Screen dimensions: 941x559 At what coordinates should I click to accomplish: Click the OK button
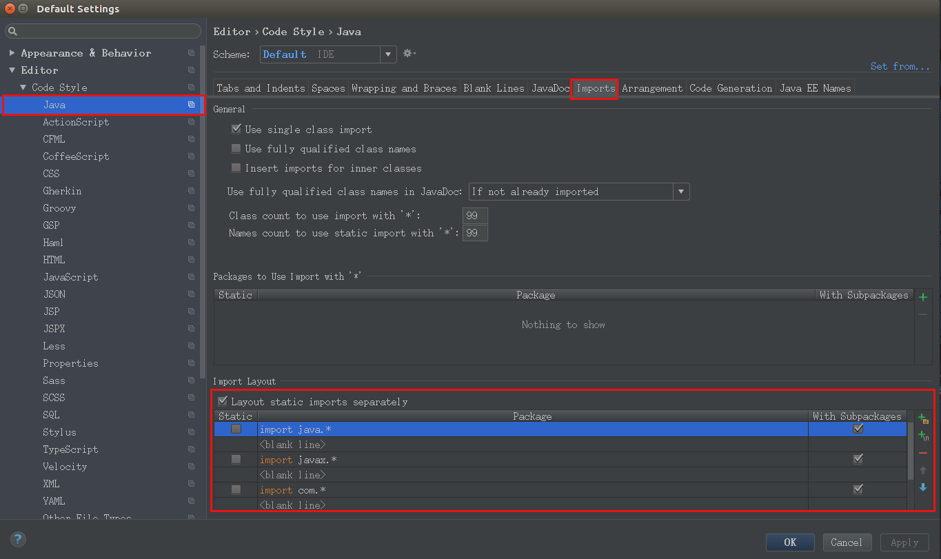coord(790,542)
